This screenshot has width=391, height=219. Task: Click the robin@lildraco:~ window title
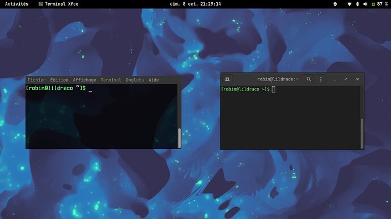(x=278, y=79)
